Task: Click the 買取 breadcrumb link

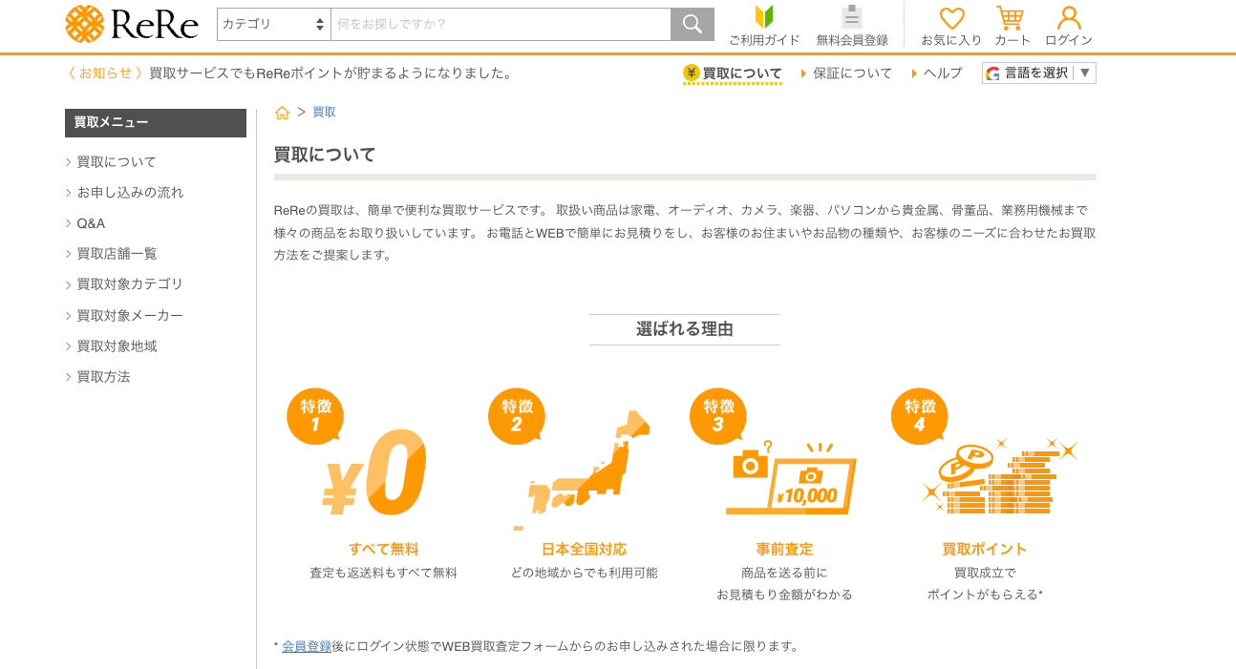Action: (324, 112)
